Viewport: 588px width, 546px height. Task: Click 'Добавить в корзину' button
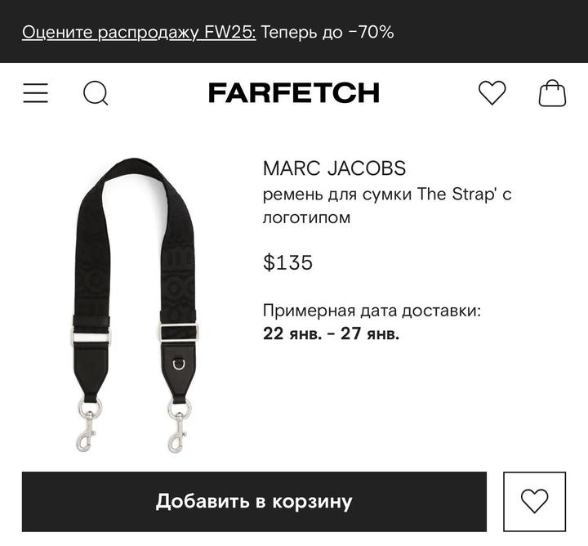click(x=254, y=501)
